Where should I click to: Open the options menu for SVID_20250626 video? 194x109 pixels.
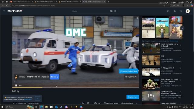point(181,45)
